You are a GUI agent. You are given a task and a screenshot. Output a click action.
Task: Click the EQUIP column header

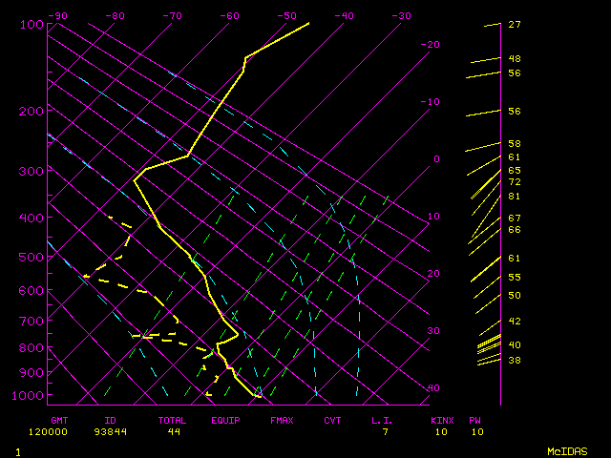pos(225,420)
